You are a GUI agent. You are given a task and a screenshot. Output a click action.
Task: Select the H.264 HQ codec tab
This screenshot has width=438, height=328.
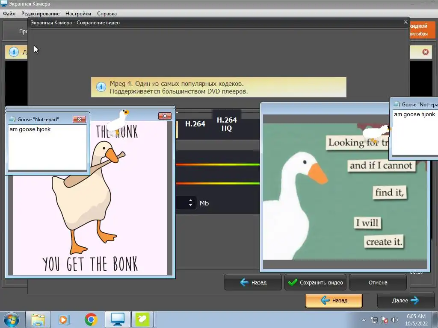point(227,124)
